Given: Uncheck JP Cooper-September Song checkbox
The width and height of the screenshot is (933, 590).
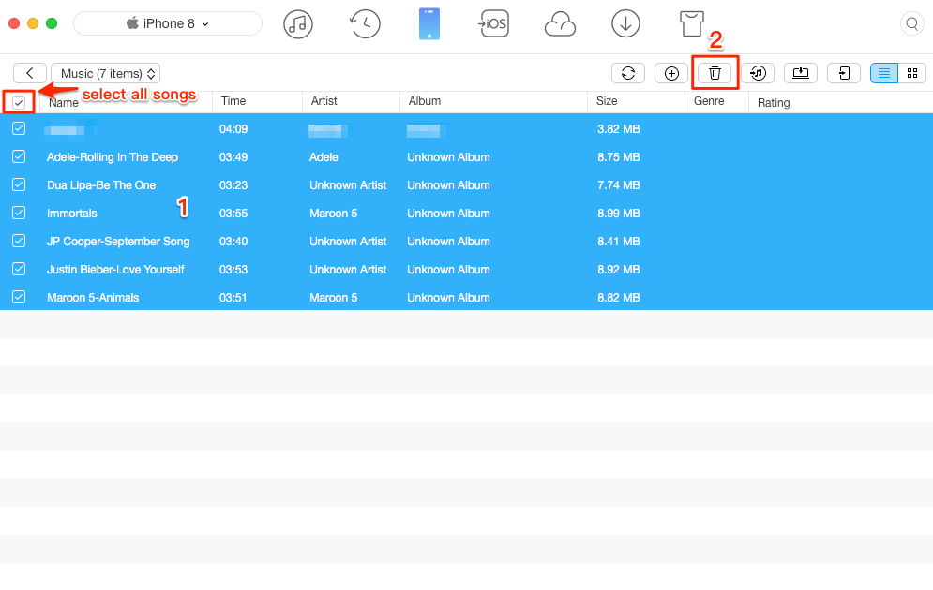Looking at the screenshot, I should tap(19, 241).
